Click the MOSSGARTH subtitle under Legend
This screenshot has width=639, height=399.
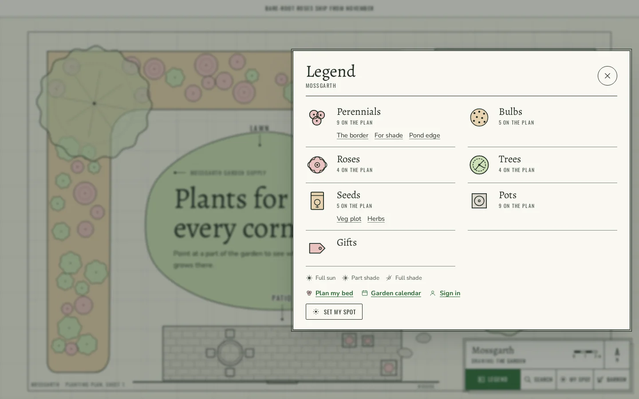tap(321, 86)
